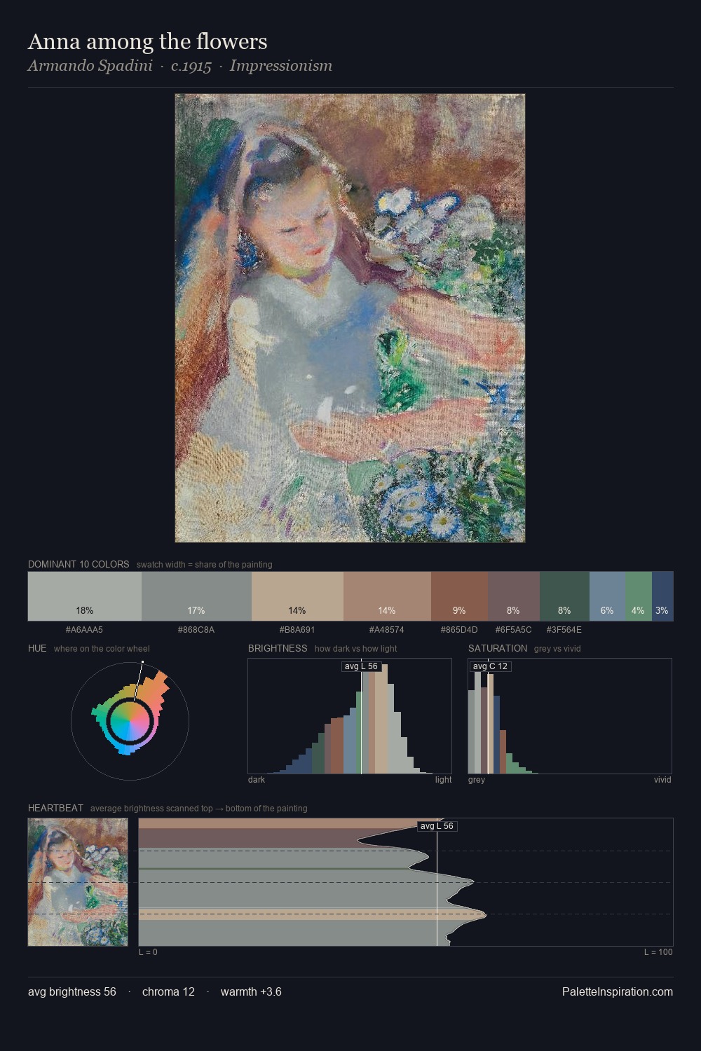Click the hue color wheel chart
The image size is (701, 1051).
pyautogui.click(x=130, y=721)
